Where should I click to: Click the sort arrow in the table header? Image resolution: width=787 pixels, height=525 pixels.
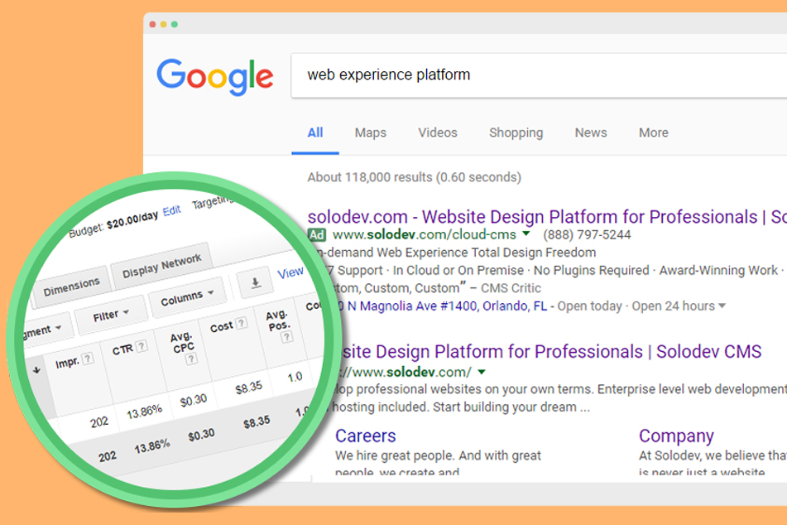tap(36, 370)
